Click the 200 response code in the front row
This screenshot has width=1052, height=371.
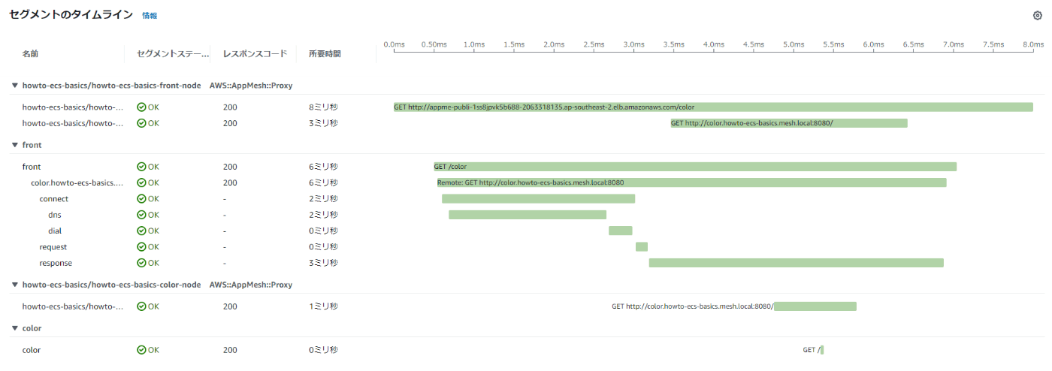point(230,167)
